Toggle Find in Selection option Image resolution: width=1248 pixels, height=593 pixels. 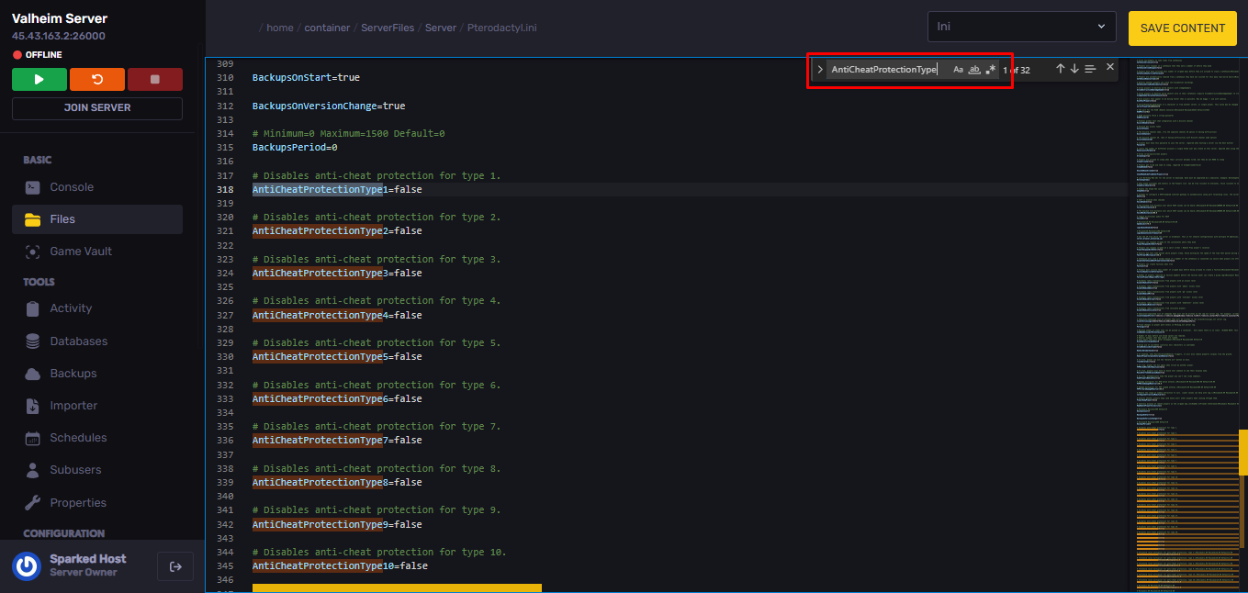coord(1090,69)
